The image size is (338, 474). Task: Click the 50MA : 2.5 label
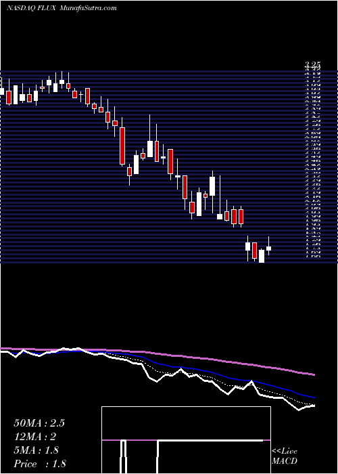(x=39, y=423)
